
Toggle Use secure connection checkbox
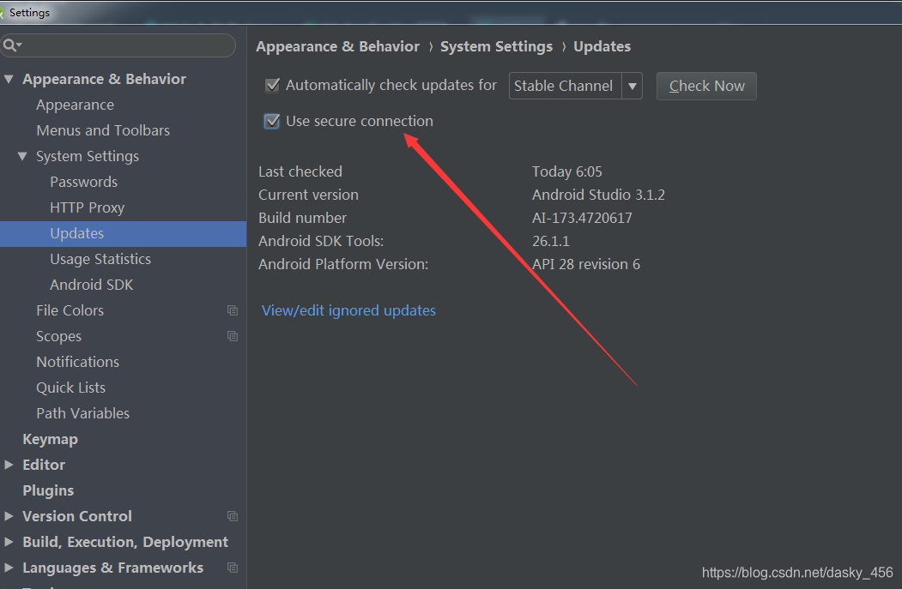(x=272, y=121)
